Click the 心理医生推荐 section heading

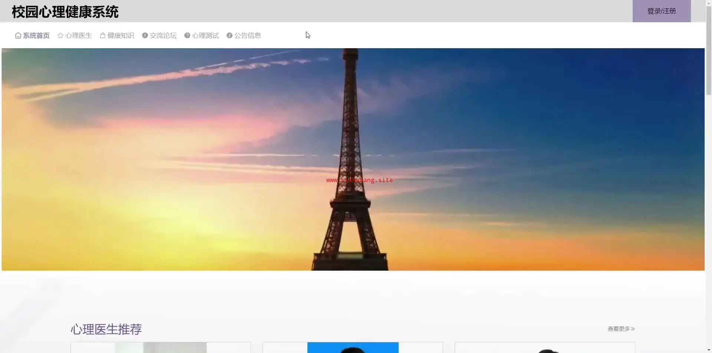pos(106,329)
